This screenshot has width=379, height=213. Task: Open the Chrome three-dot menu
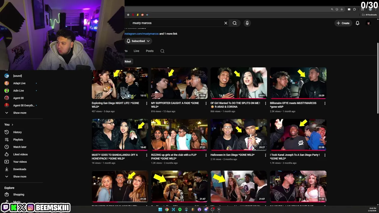click(375, 9)
